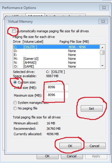
Task: Click Apply in Performance Options window
Action: [96, 156]
